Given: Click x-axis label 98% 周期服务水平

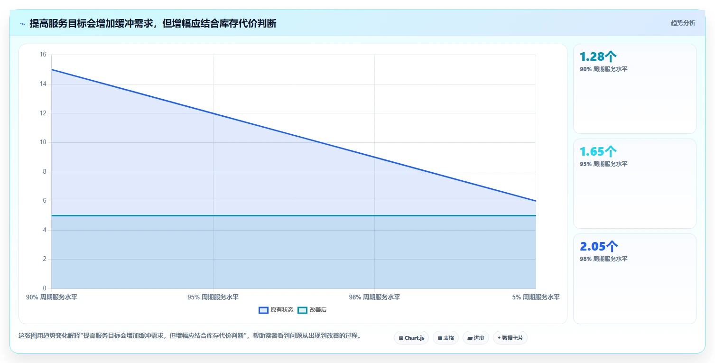Looking at the screenshot, I should [374, 298].
